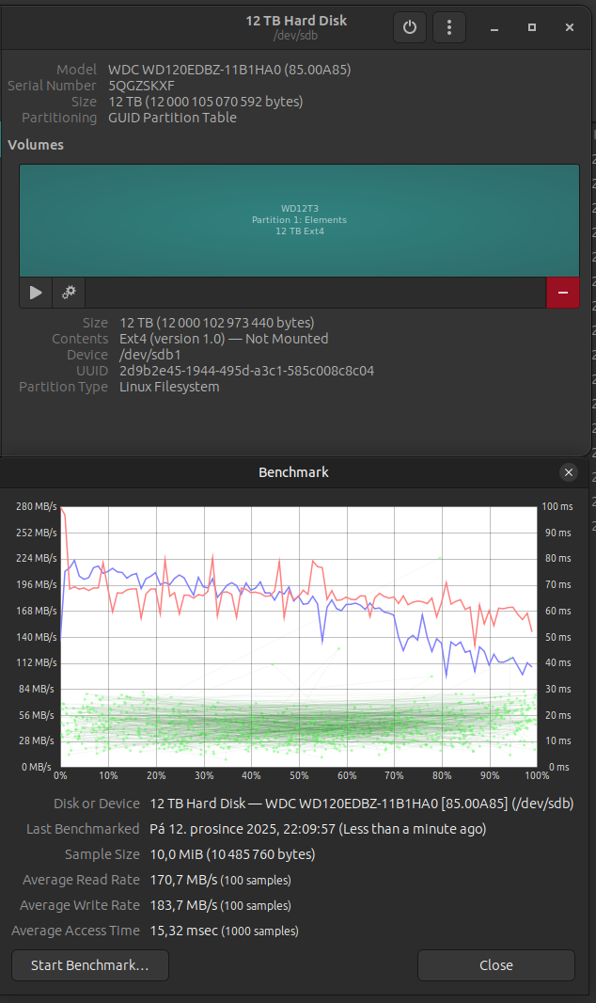Dismiss the Benchmark dialog via X icon

point(568,472)
